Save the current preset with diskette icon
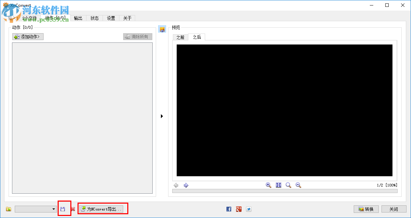Image resolution: width=411 pixels, height=218 pixels. 64,209
